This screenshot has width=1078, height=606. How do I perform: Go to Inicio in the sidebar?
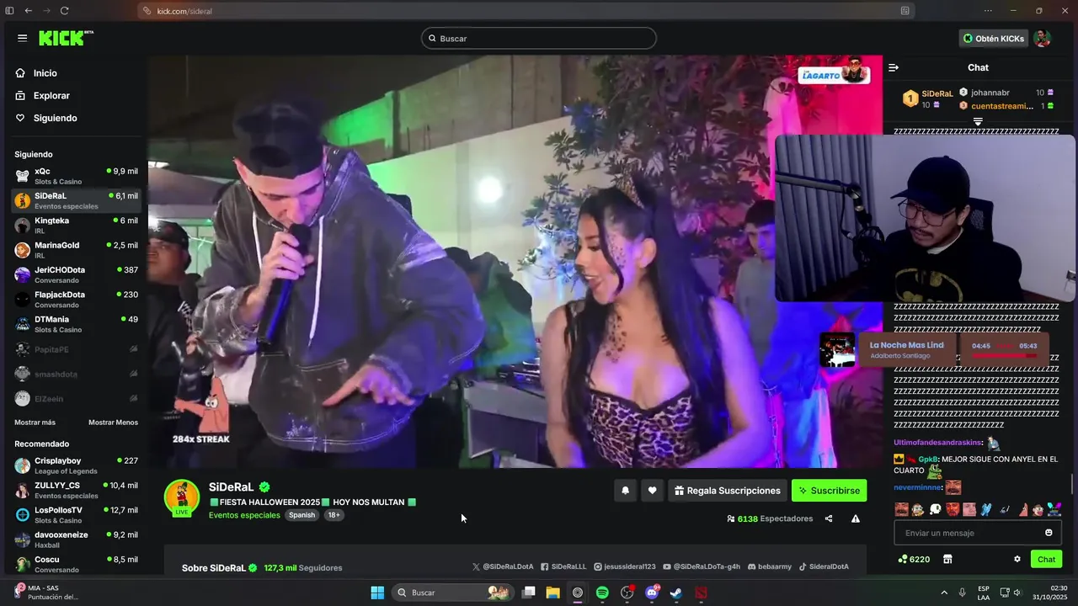coord(36,73)
